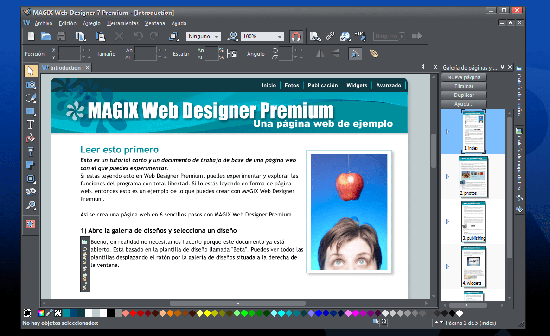Select the Transparency glass tool
The width and height of the screenshot is (550, 336).
(31, 152)
